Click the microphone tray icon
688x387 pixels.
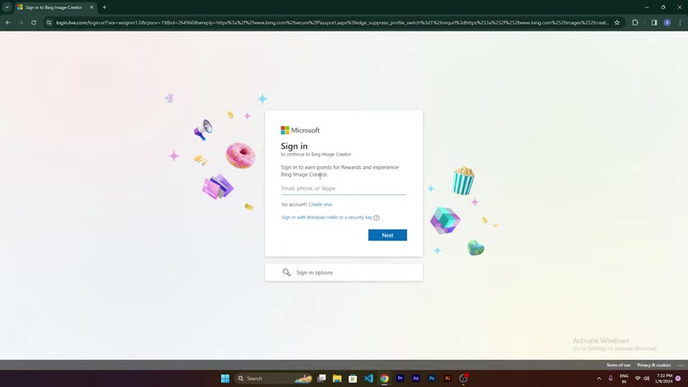(x=611, y=378)
